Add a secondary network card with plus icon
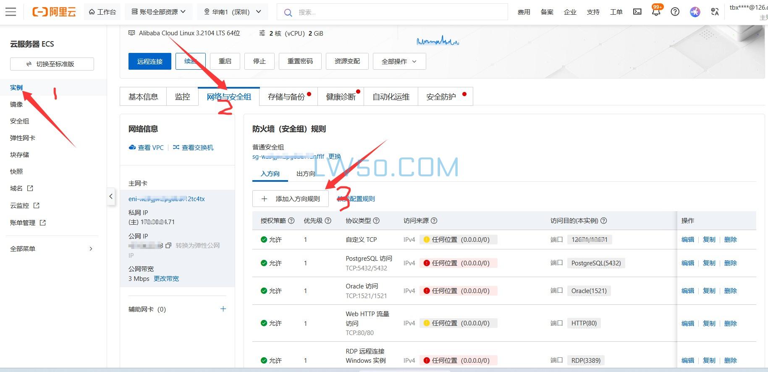 223,309
